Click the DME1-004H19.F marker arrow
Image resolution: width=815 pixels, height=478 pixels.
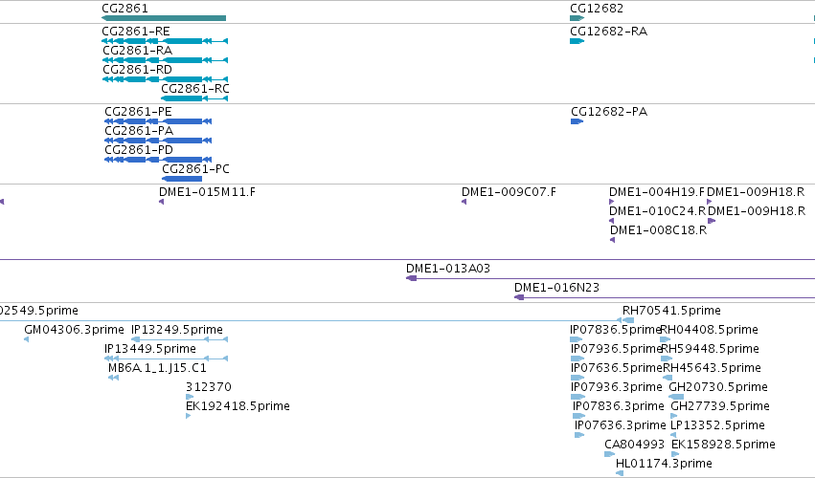point(611,202)
